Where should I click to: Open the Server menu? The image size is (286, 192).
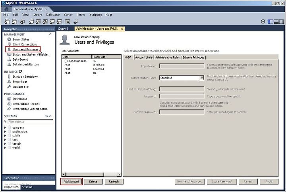point(68,15)
